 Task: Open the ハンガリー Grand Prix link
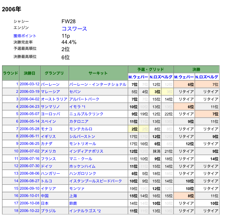click(50, 173)
